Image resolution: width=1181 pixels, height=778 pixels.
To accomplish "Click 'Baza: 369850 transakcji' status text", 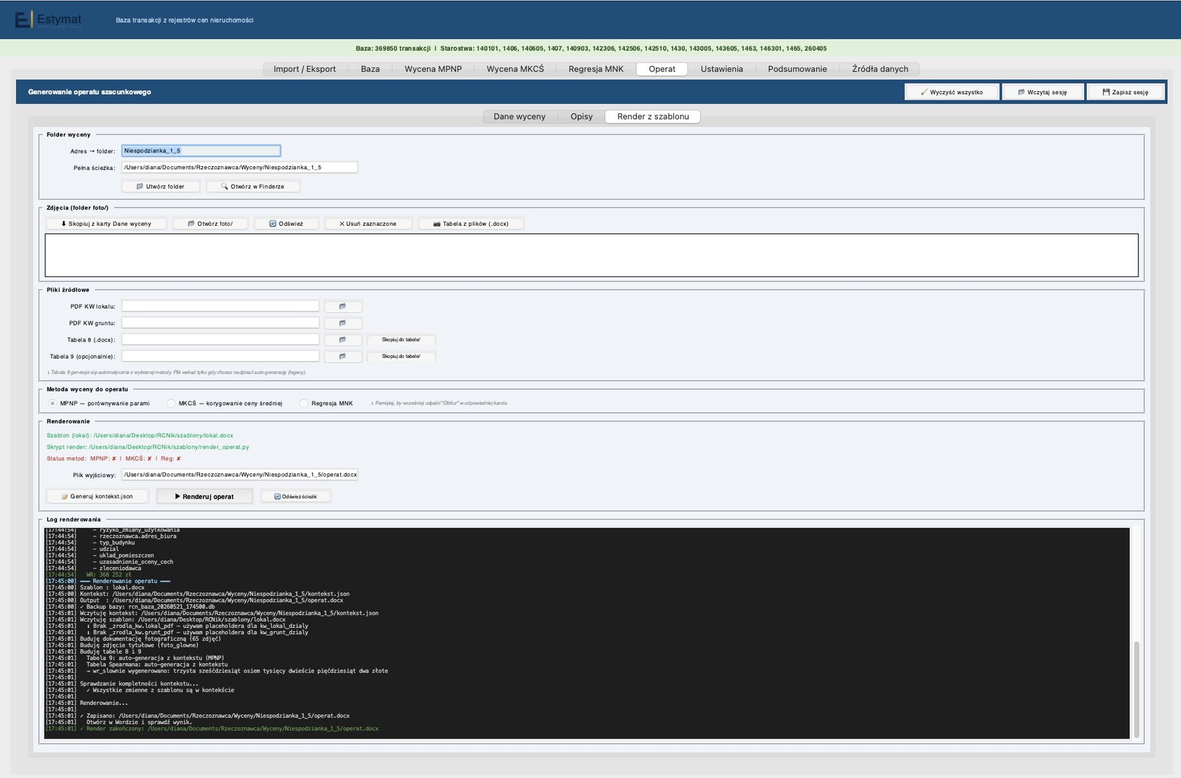I will pos(393,49).
